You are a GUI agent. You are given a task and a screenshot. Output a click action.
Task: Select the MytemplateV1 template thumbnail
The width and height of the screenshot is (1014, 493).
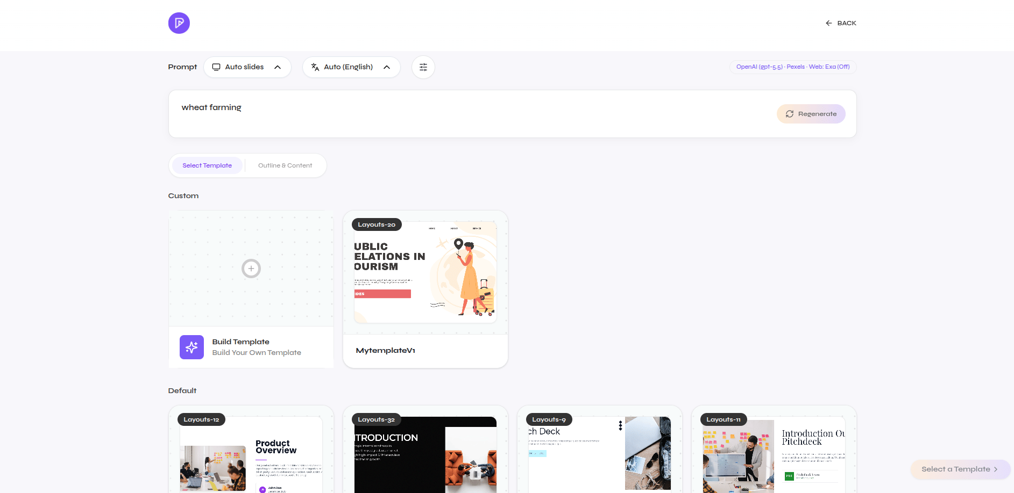point(425,272)
